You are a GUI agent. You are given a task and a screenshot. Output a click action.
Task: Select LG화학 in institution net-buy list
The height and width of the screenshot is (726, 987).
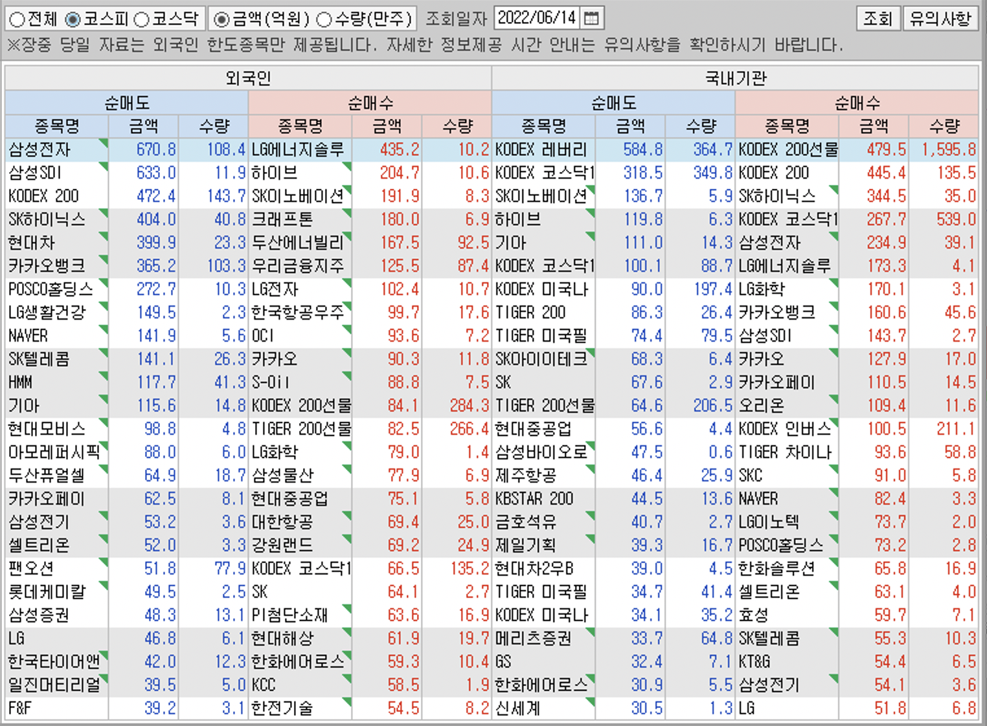click(x=787, y=289)
